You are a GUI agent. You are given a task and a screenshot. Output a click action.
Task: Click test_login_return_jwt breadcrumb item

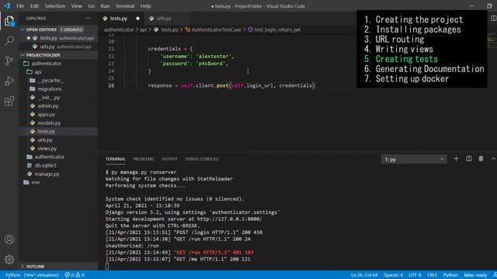[277, 29]
